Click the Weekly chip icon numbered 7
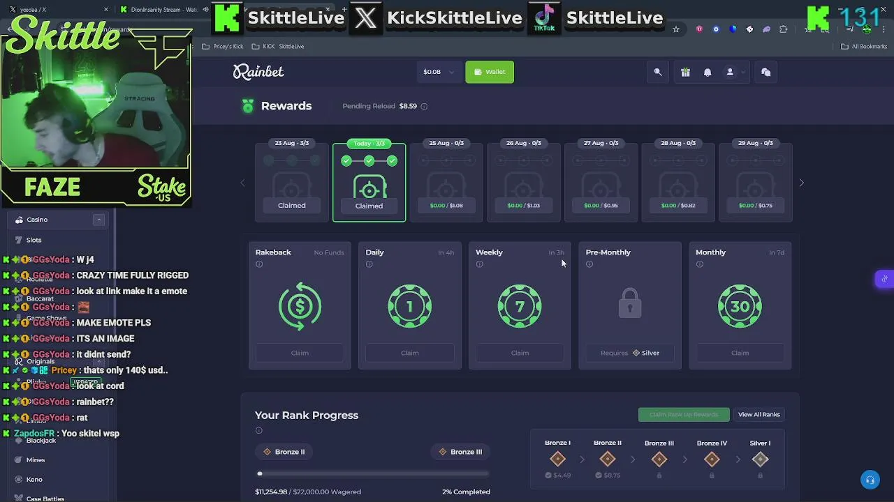 (x=520, y=306)
